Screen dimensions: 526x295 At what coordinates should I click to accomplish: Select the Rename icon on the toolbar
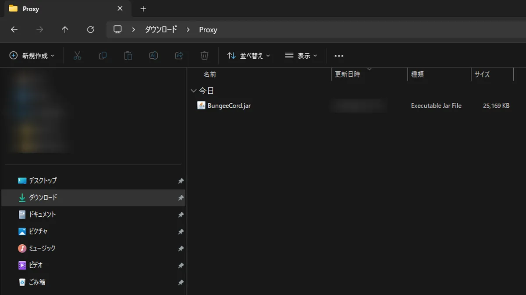click(x=153, y=55)
